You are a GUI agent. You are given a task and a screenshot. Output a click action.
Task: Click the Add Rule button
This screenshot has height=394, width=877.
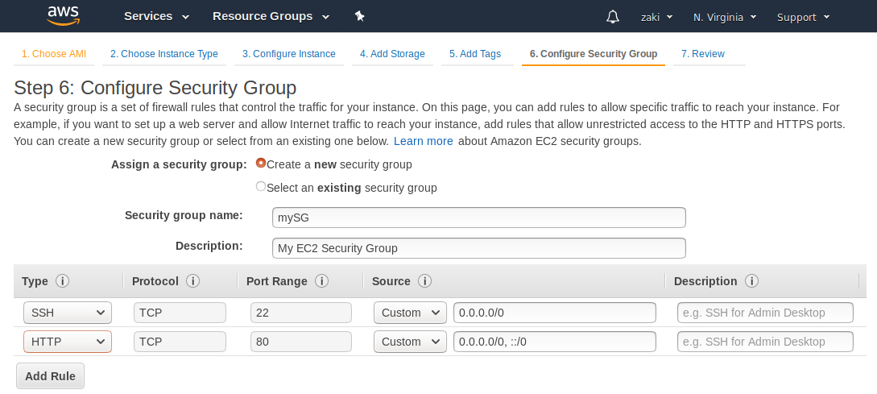coord(50,375)
